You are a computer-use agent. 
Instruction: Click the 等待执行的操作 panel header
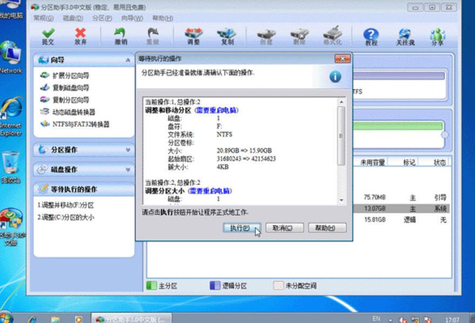tap(84, 189)
